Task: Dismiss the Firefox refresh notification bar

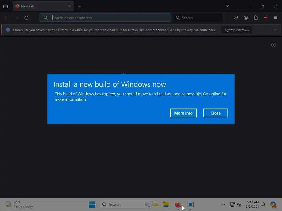Action: click(275, 30)
